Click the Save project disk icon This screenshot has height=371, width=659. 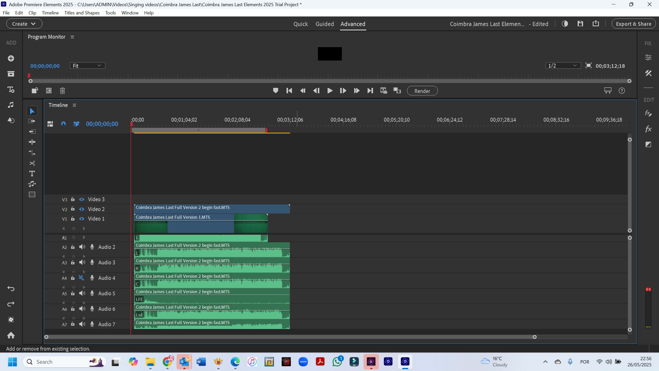tap(580, 24)
